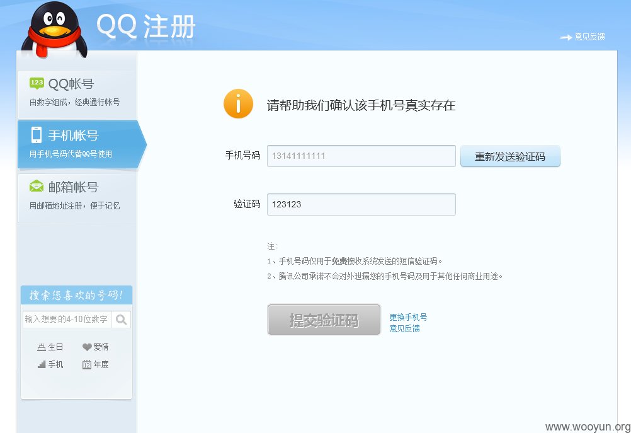The height and width of the screenshot is (433, 631).
Task: Click the birthday cake icon next to 生日
Action: pos(42,347)
